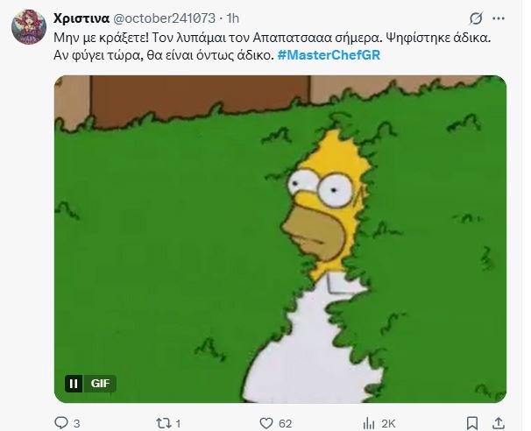
Task: Click the reply count of 3
Action: (77, 423)
